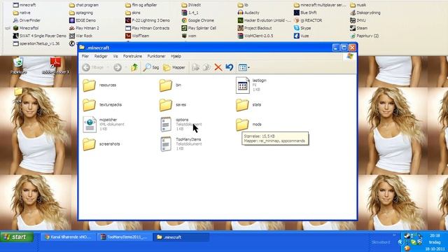Open the IMVU desktop shortcut
The image size is (448, 252).
[358, 20]
